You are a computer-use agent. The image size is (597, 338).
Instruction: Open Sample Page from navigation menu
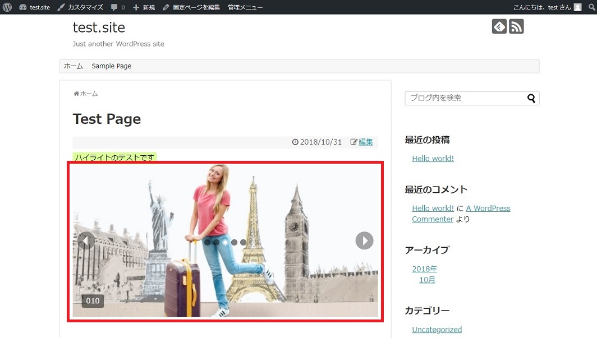tap(112, 66)
